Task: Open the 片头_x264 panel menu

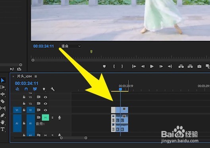Action: [36, 77]
